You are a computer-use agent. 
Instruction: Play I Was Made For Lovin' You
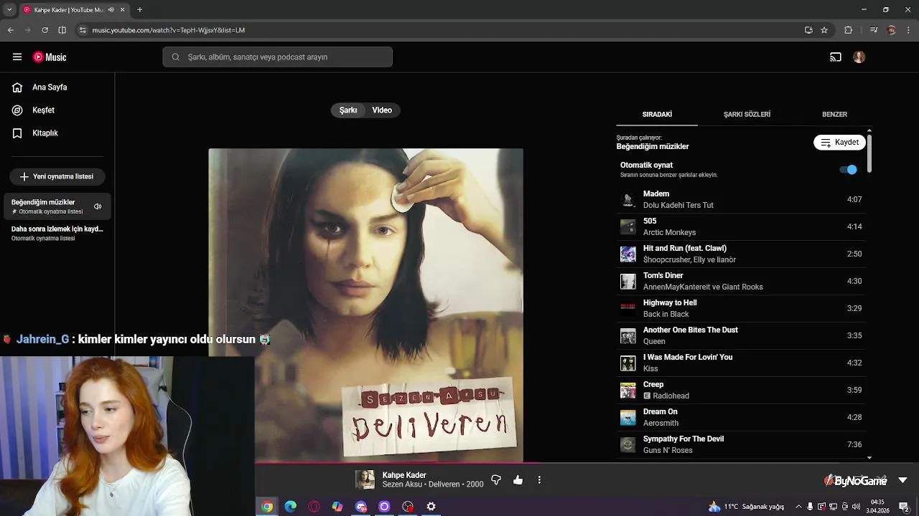(x=741, y=363)
